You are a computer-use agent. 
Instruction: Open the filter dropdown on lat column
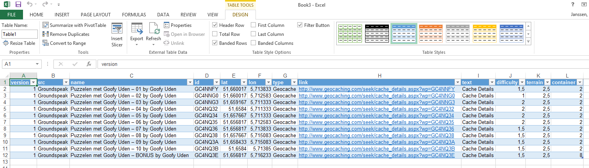244,82
